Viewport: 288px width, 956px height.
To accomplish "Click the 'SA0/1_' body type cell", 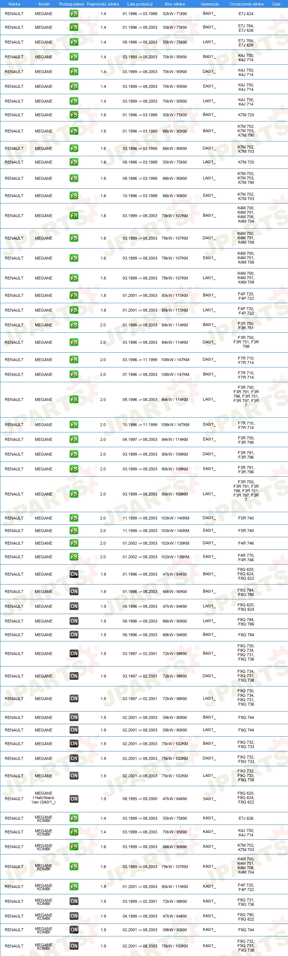I will coord(209,799).
